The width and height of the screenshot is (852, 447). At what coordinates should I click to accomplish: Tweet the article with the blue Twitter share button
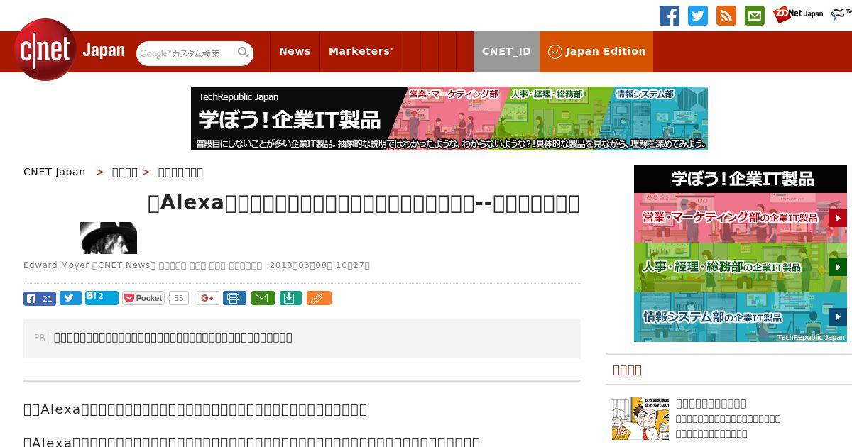pyautogui.click(x=70, y=298)
